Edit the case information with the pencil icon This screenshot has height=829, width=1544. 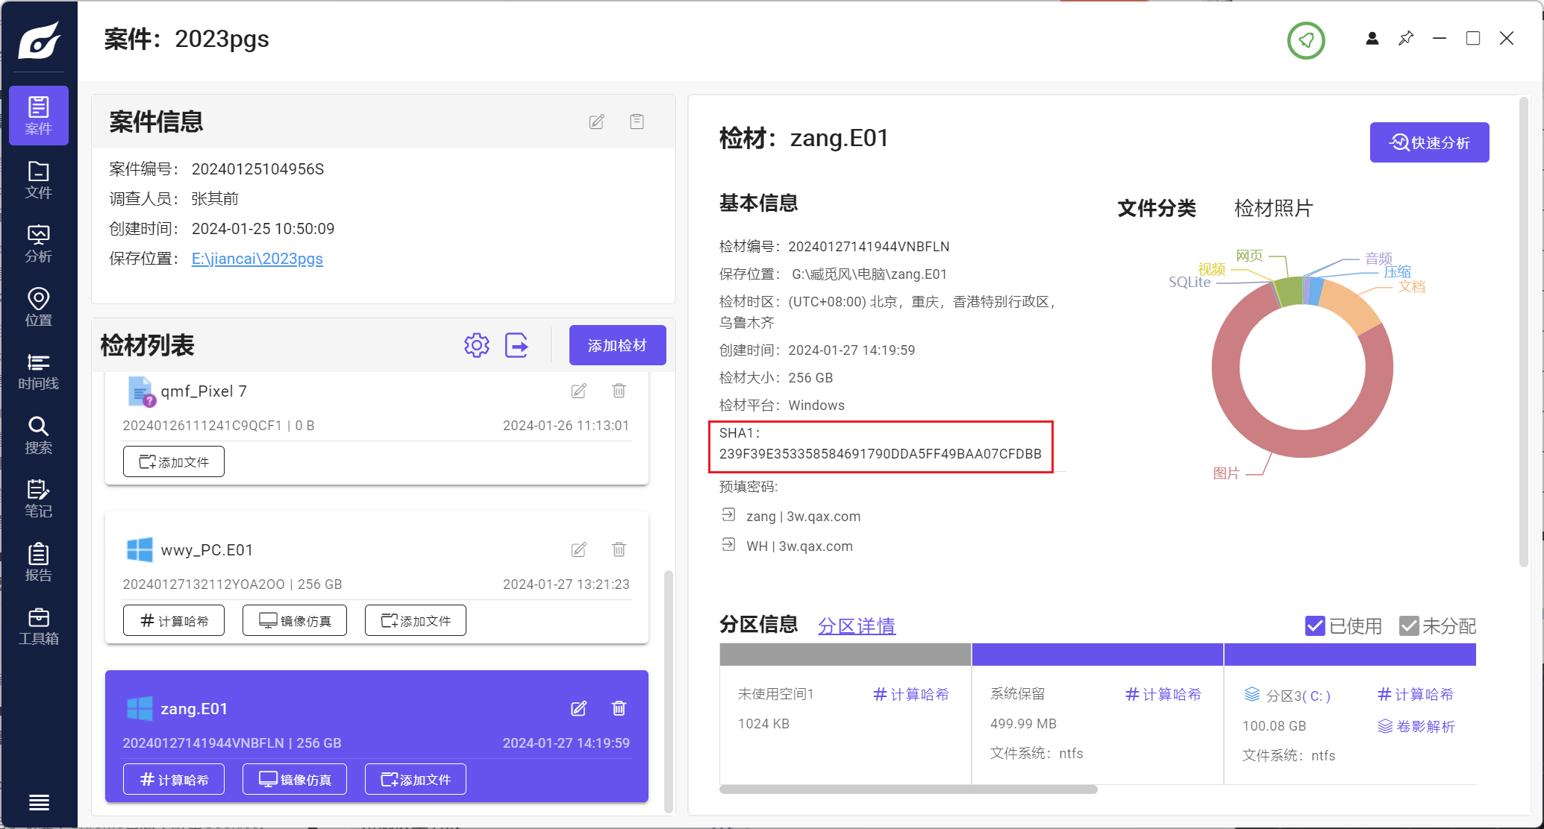[596, 122]
